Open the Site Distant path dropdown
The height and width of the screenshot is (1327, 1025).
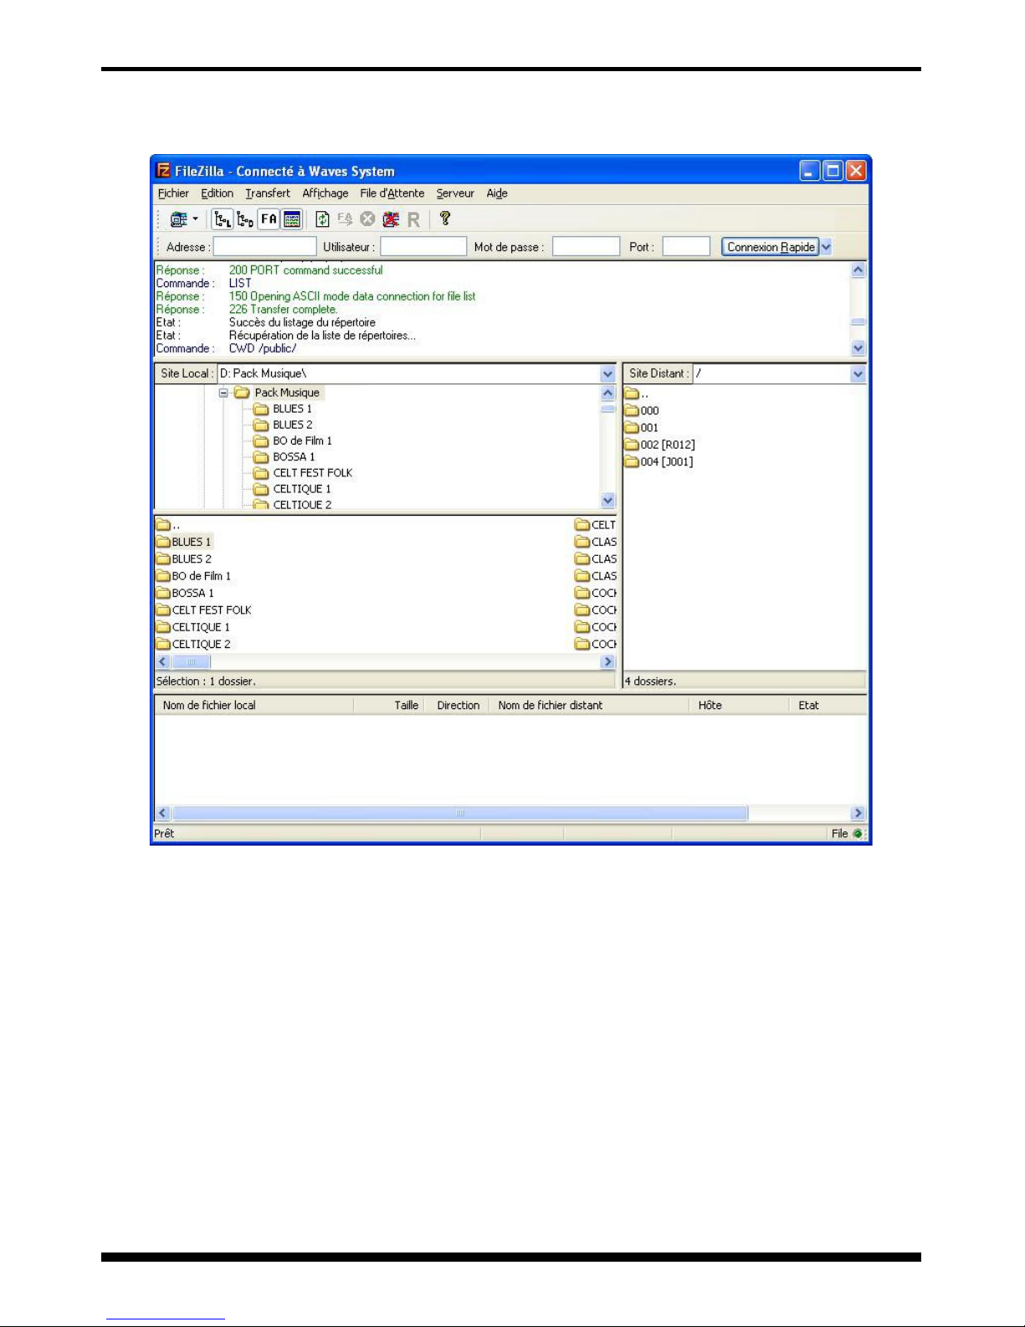(858, 374)
